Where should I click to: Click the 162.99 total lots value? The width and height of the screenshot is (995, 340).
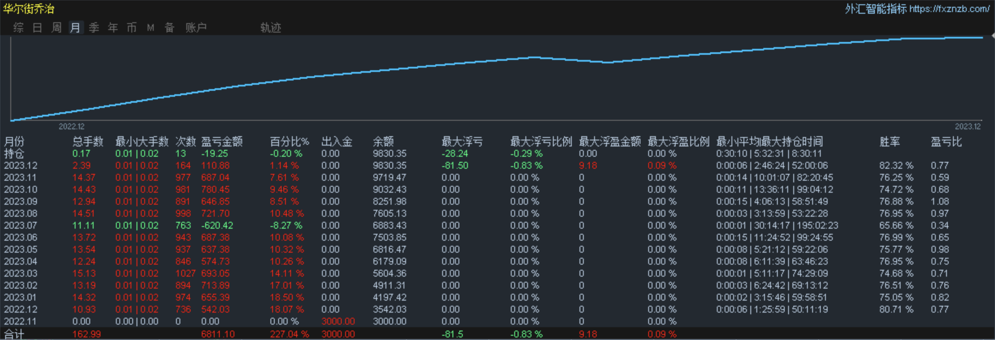pos(87,334)
